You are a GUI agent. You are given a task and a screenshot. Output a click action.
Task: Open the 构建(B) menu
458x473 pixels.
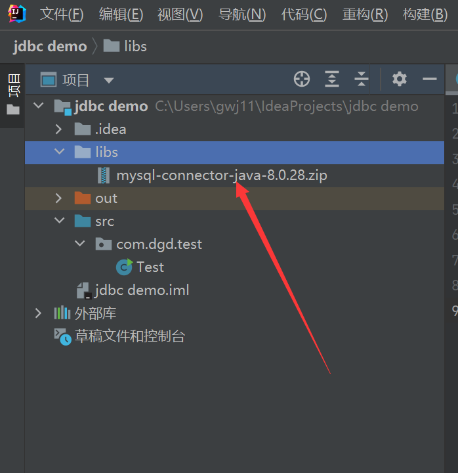click(x=425, y=14)
